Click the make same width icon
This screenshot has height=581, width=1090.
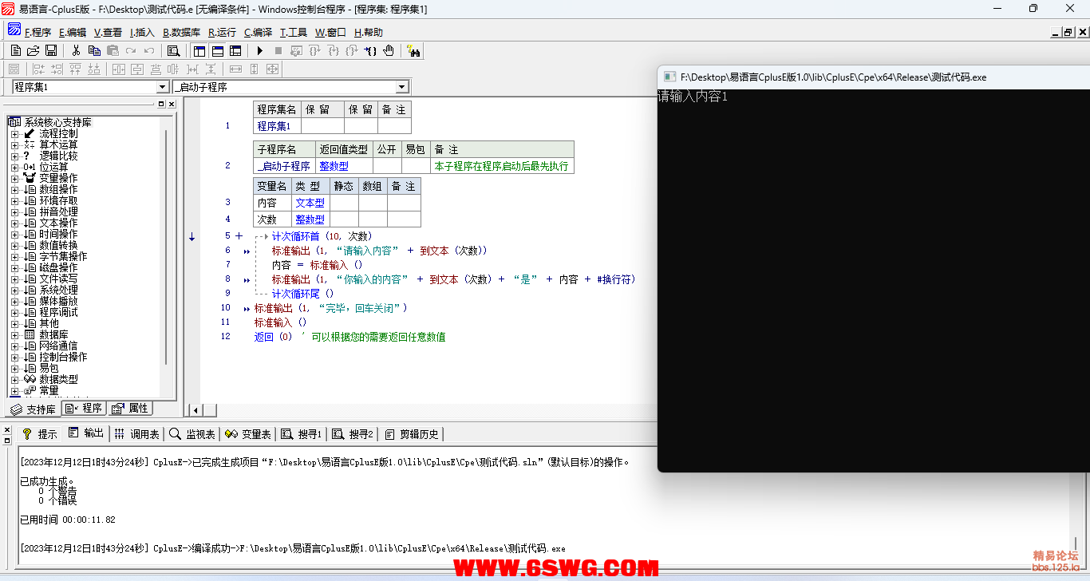(235, 69)
